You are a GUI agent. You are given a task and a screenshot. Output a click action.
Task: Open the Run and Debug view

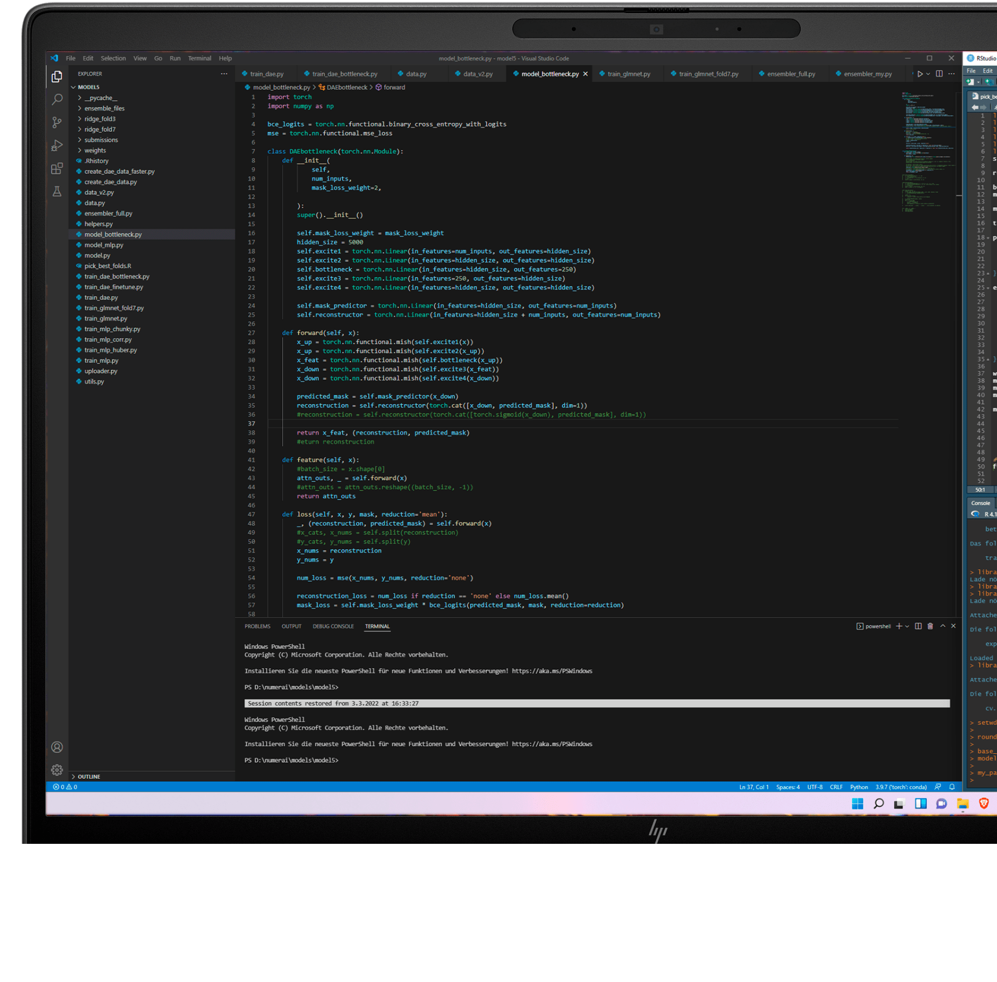(x=57, y=146)
